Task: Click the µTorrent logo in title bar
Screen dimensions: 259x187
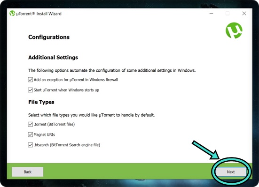Action: pyautogui.click(x=12, y=13)
